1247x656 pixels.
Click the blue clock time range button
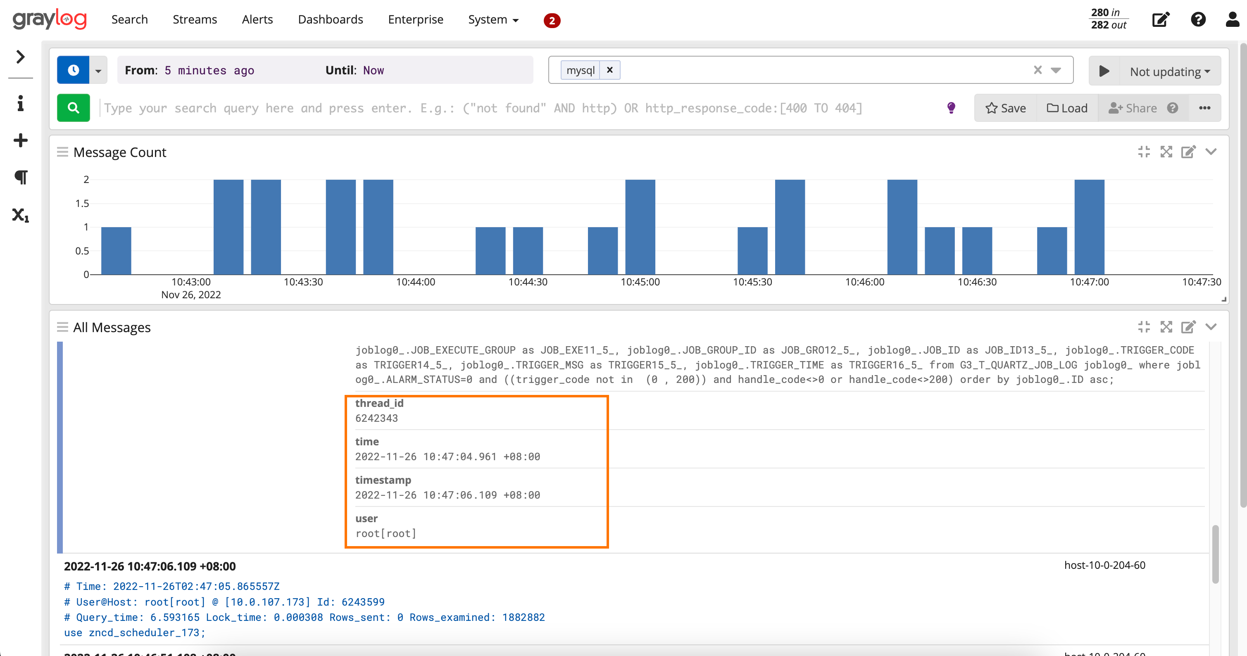click(73, 70)
